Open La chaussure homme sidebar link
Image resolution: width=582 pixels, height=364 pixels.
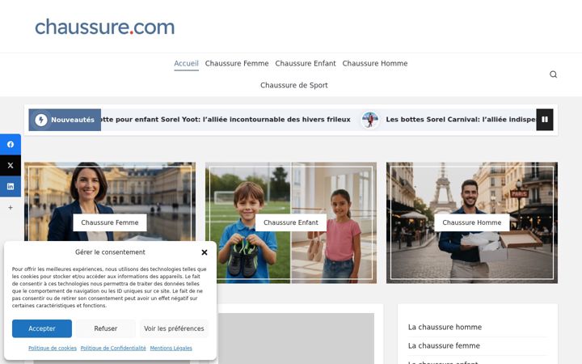pyautogui.click(x=445, y=328)
